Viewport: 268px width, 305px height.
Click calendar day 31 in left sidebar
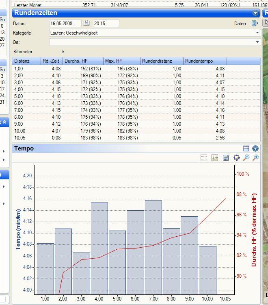[2, 102]
